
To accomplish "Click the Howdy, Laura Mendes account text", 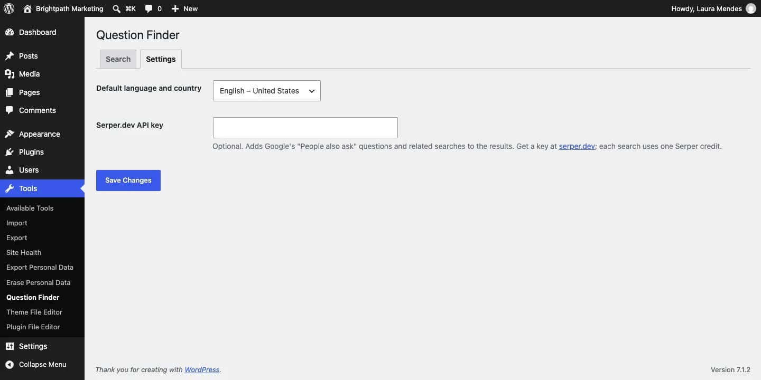I will tap(707, 8).
